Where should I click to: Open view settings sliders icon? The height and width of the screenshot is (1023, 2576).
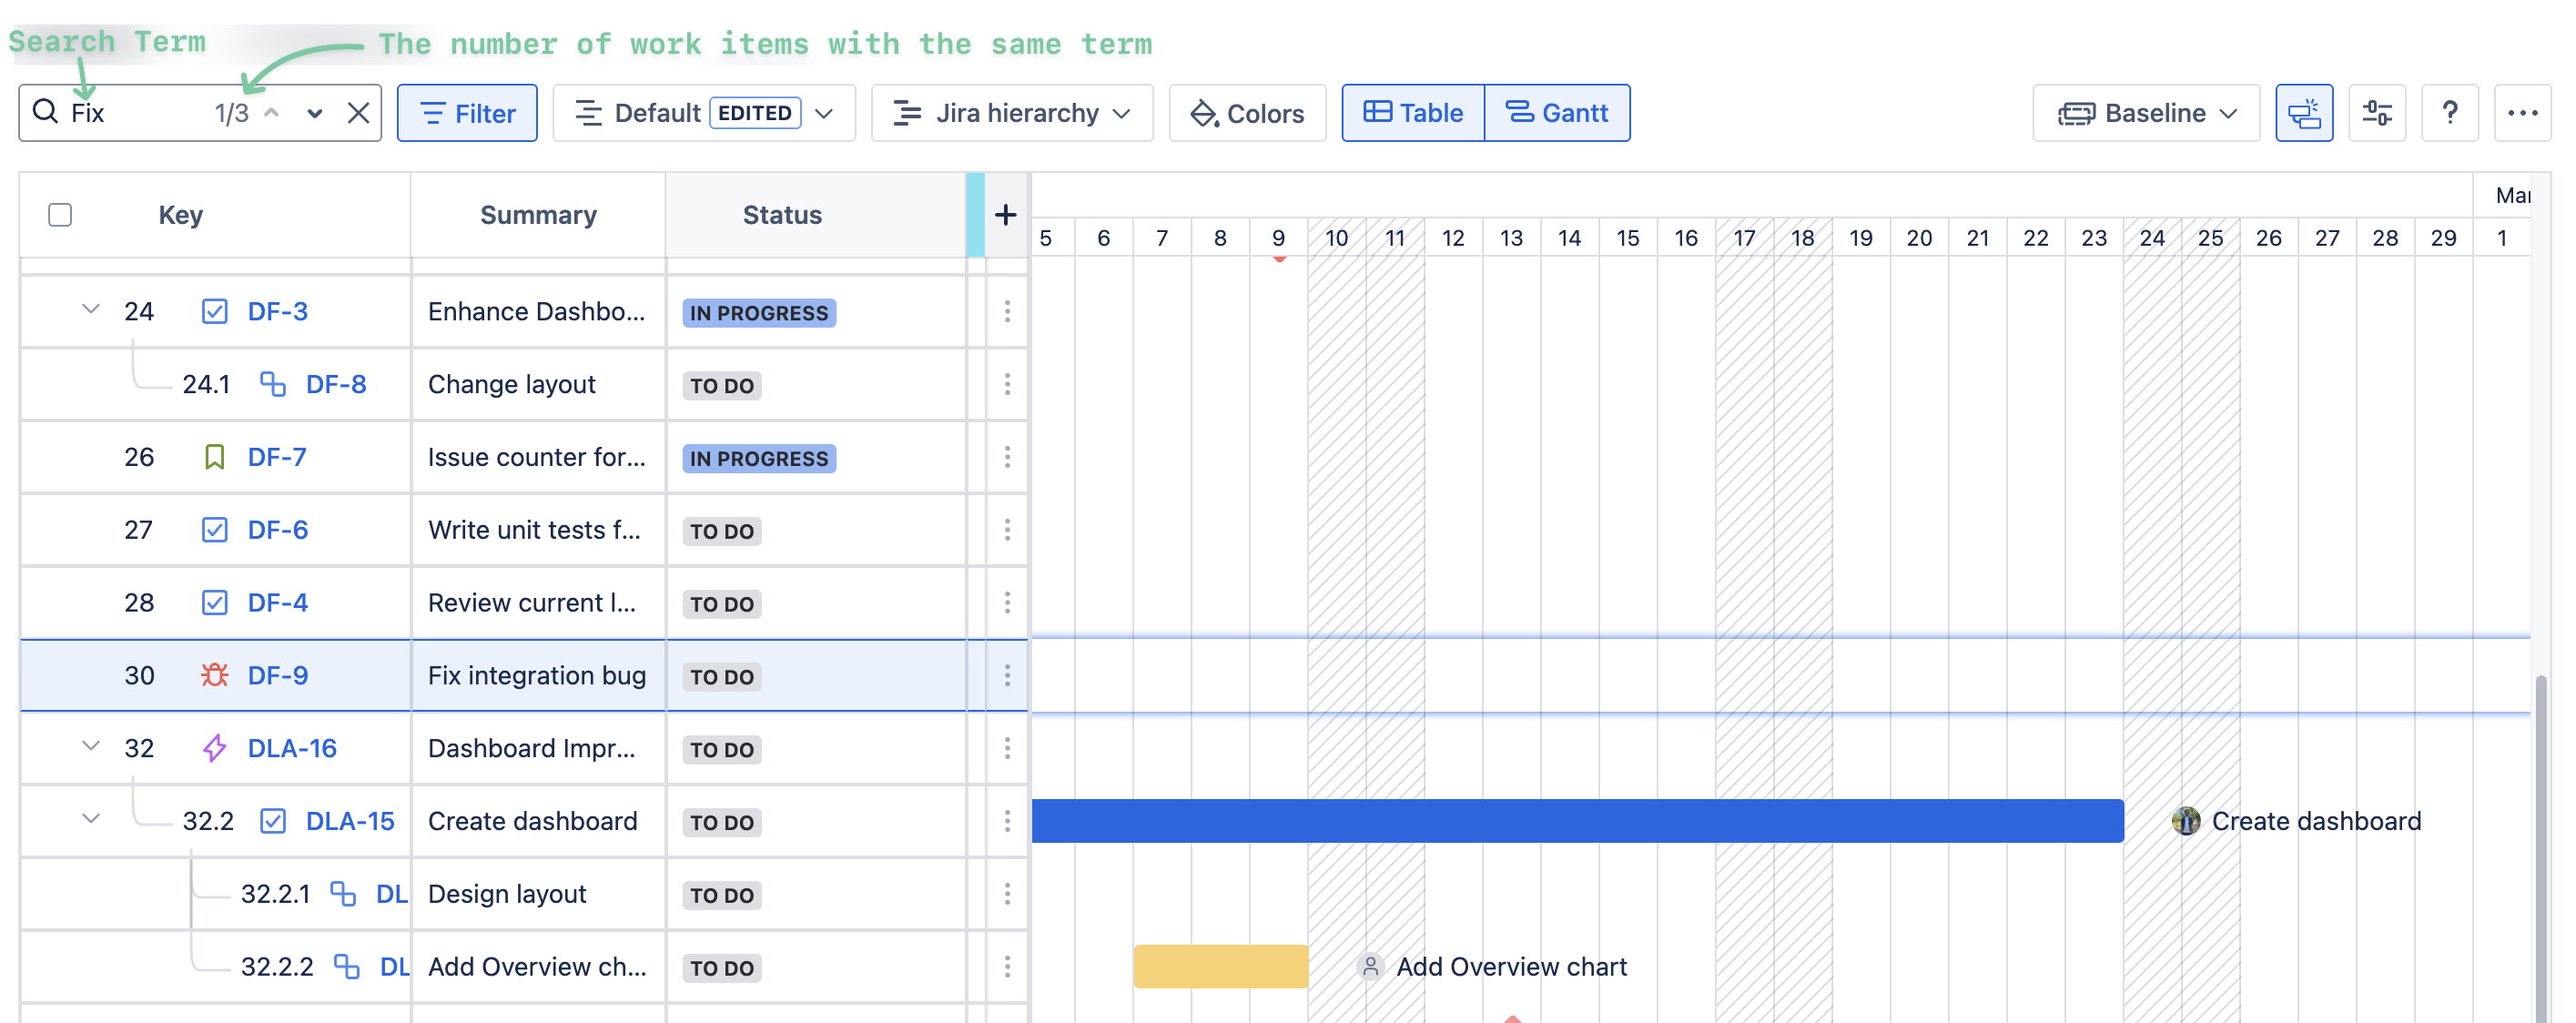tap(2377, 113)
